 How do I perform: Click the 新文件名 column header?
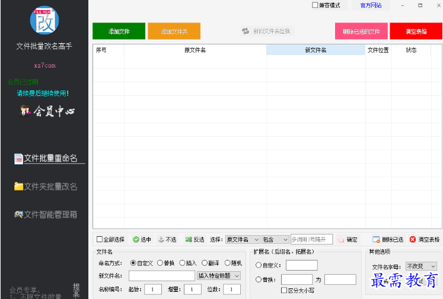pos(315,50)
